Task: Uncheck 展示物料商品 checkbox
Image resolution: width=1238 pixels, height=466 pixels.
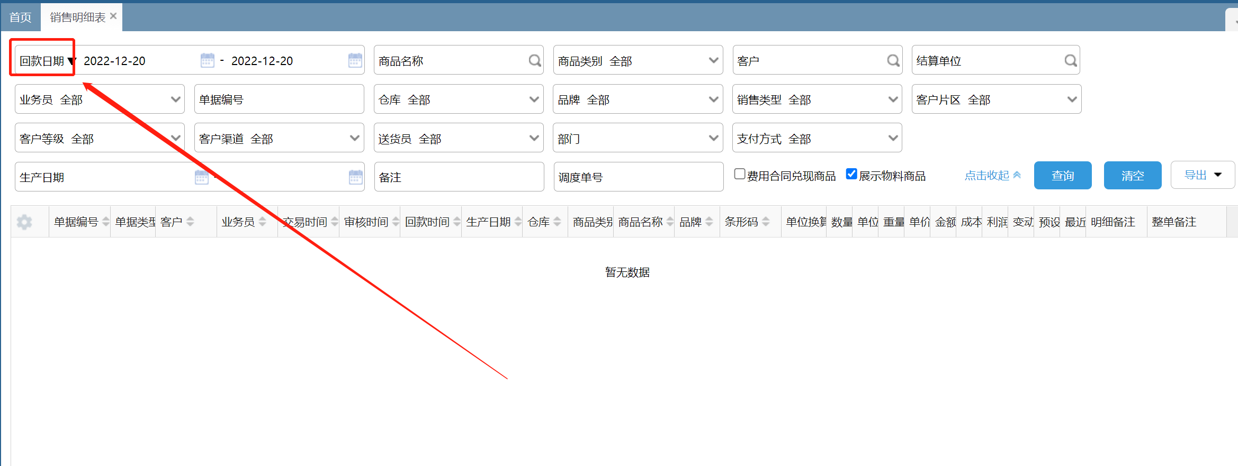Action: click(851, 174)
